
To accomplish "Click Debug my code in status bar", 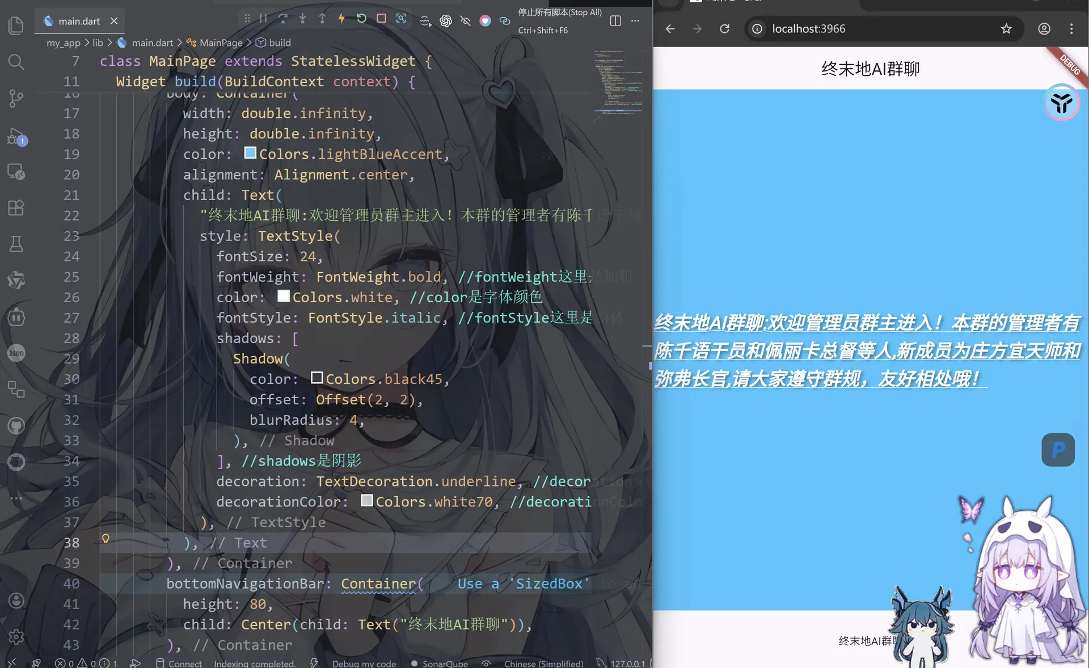I will [x=364, y=663].
